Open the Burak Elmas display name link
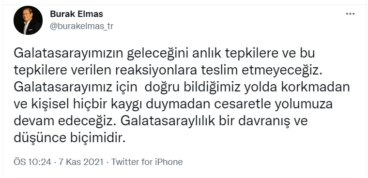The height and width of the screenshot is (178, 368). coord(77,14)
